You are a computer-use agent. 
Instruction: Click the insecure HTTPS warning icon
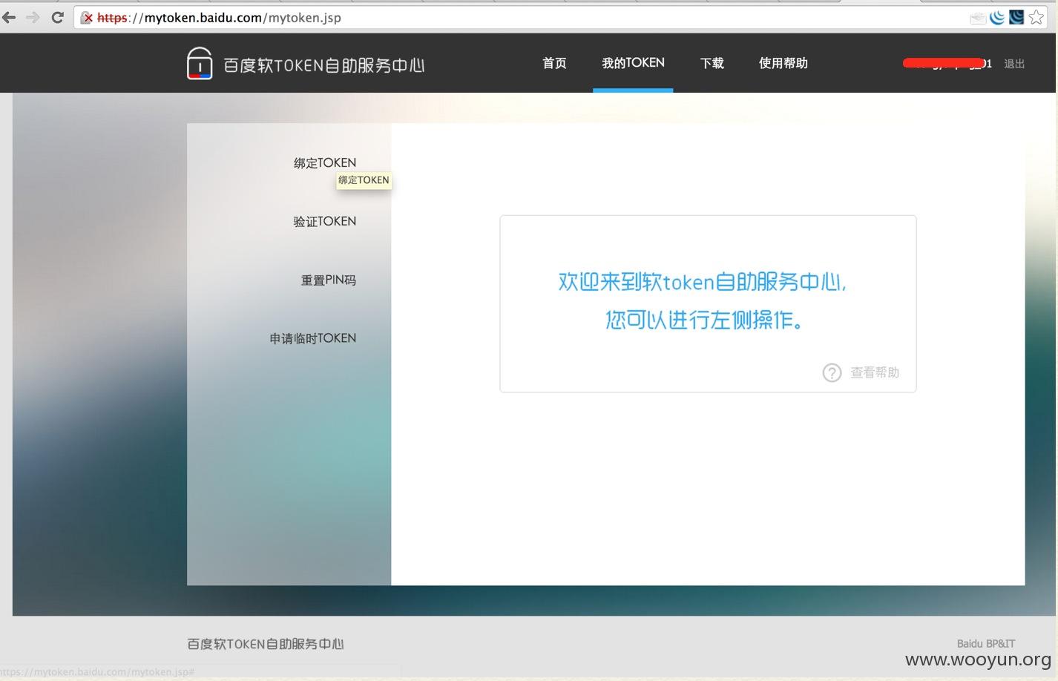(87, 18)
